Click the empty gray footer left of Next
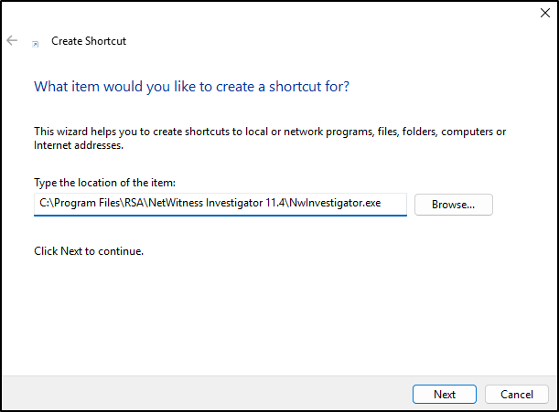The width and height of the screenshot is (559, 412). tap(207, 394)
